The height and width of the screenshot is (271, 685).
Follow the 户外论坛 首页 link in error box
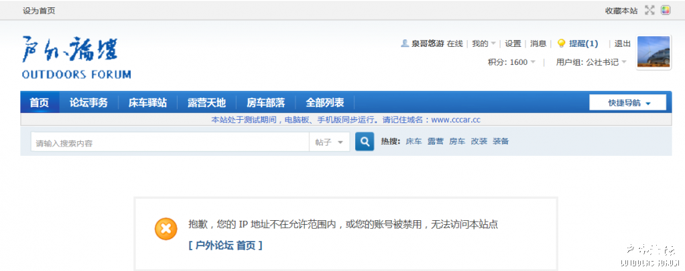click(225, 246)
